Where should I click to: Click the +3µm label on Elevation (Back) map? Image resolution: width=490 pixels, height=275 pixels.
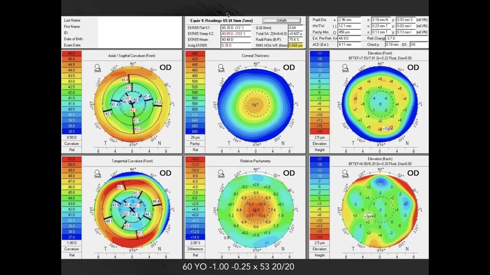(x=369, y=216)
